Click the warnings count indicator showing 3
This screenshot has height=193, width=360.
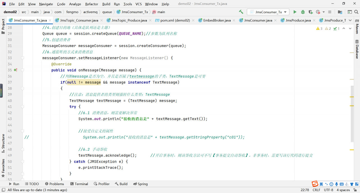(319, 28)
